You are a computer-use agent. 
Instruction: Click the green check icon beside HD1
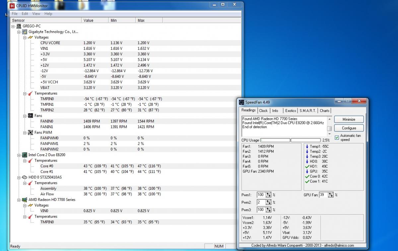tap(307, 166)
